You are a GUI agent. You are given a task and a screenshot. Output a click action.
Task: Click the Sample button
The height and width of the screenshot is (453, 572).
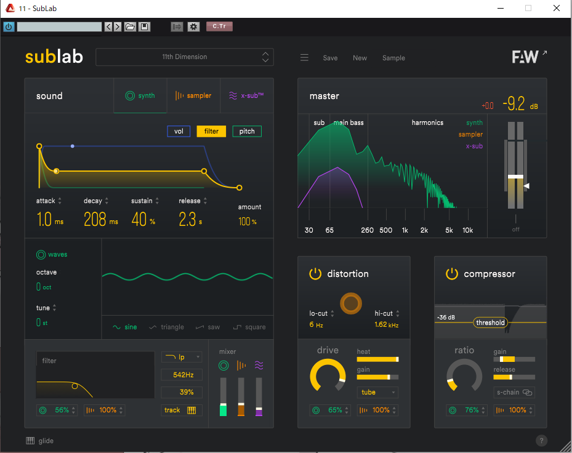pyautogui.click(x=393, y=58)
